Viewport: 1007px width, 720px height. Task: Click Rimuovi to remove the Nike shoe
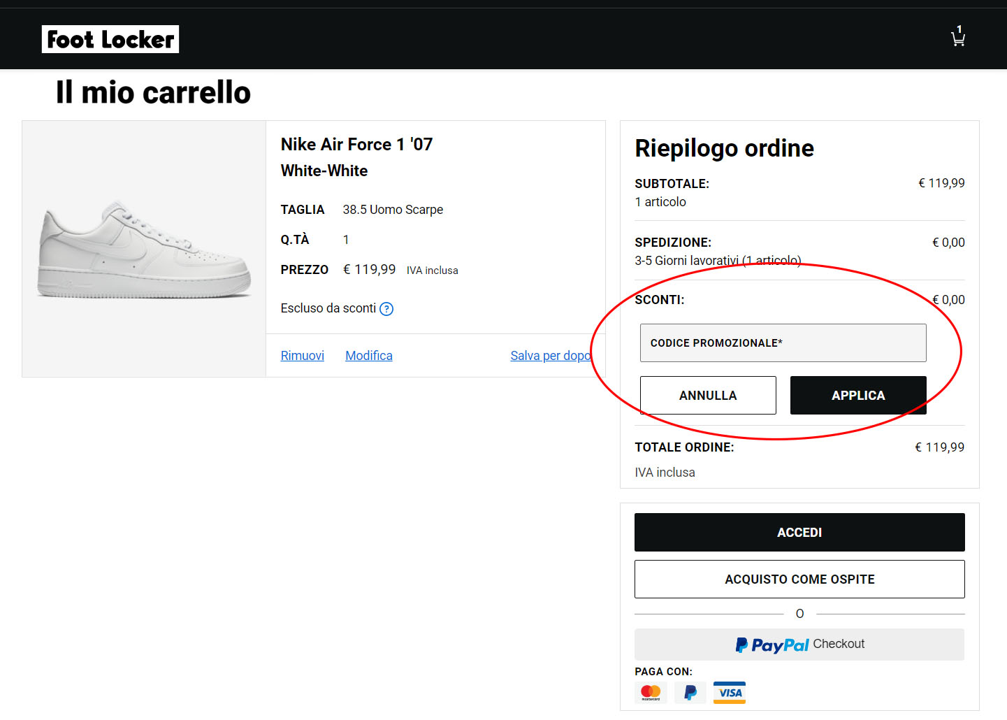coord(302,355)
